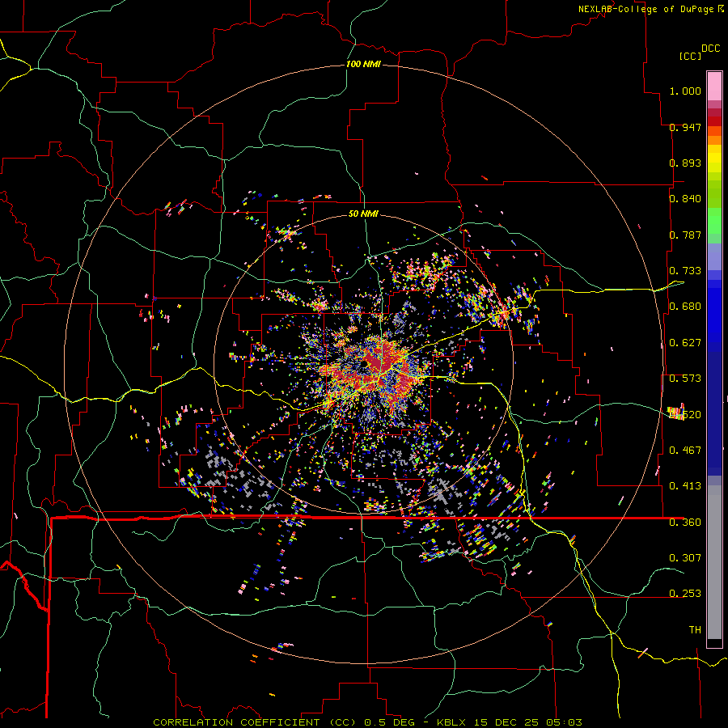Click the 100 NMI range ring label
This screenshot has height=728, width=728.
363,64
